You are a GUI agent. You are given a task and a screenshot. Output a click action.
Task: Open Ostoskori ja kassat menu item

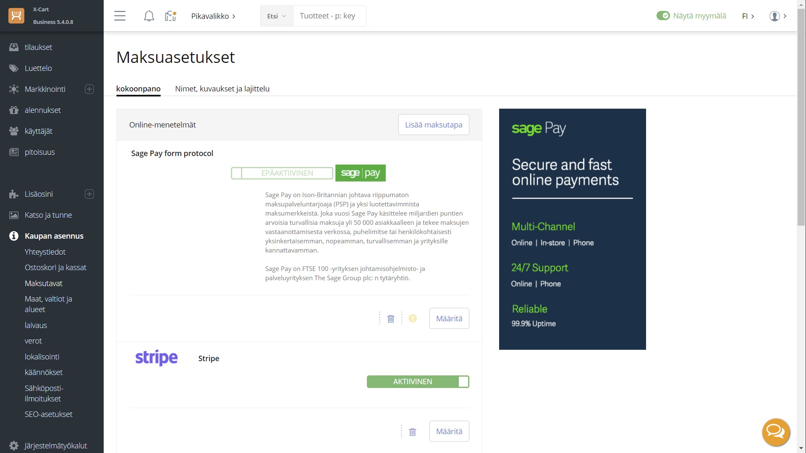[55, 267]
